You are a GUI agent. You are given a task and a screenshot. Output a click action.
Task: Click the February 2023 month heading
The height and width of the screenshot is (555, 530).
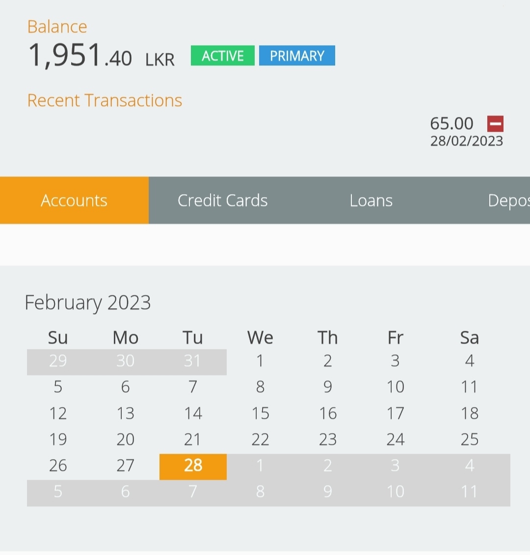point(88,303)
